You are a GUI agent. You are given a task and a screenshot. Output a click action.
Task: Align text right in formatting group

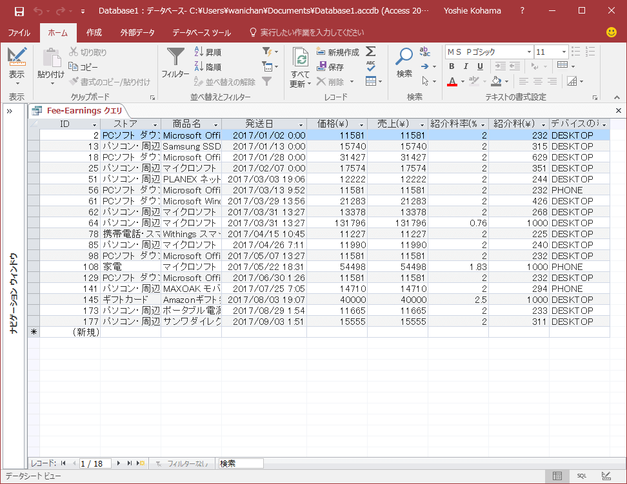point(552,82)
